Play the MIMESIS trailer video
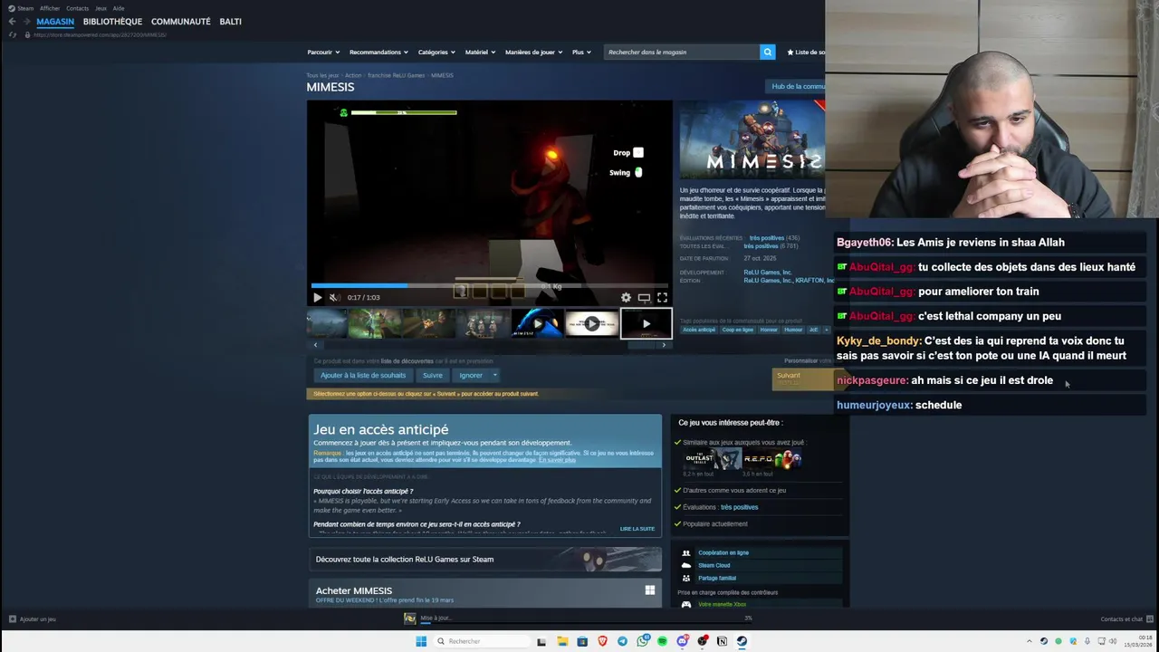The image size is (1159, 652). 317,297
